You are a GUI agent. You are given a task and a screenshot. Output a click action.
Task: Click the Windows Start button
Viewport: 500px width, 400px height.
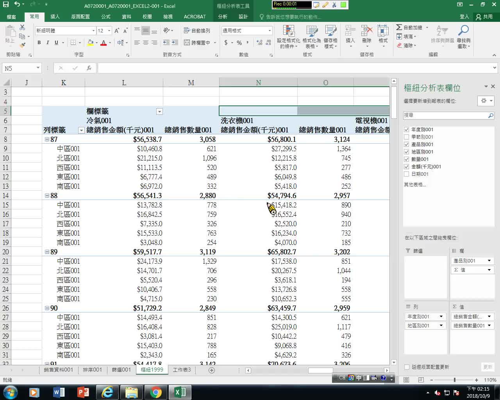[10, 392]
